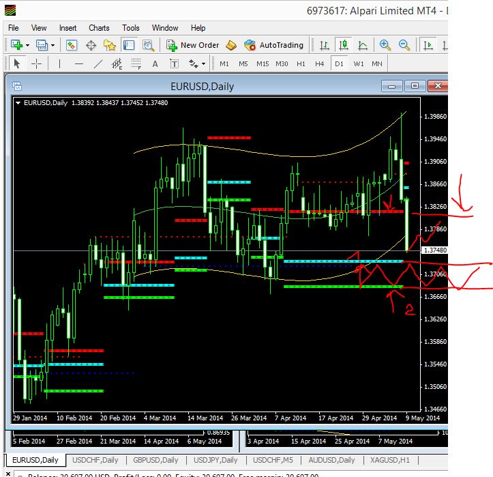Select the Fibonacci Retracement tool
The width and height of the screenshot is (493, 477).
point(136,64)
